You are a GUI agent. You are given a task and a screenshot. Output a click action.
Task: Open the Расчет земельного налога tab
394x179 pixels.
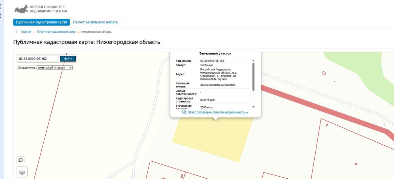pyautogui.click(x=95, y=22)
